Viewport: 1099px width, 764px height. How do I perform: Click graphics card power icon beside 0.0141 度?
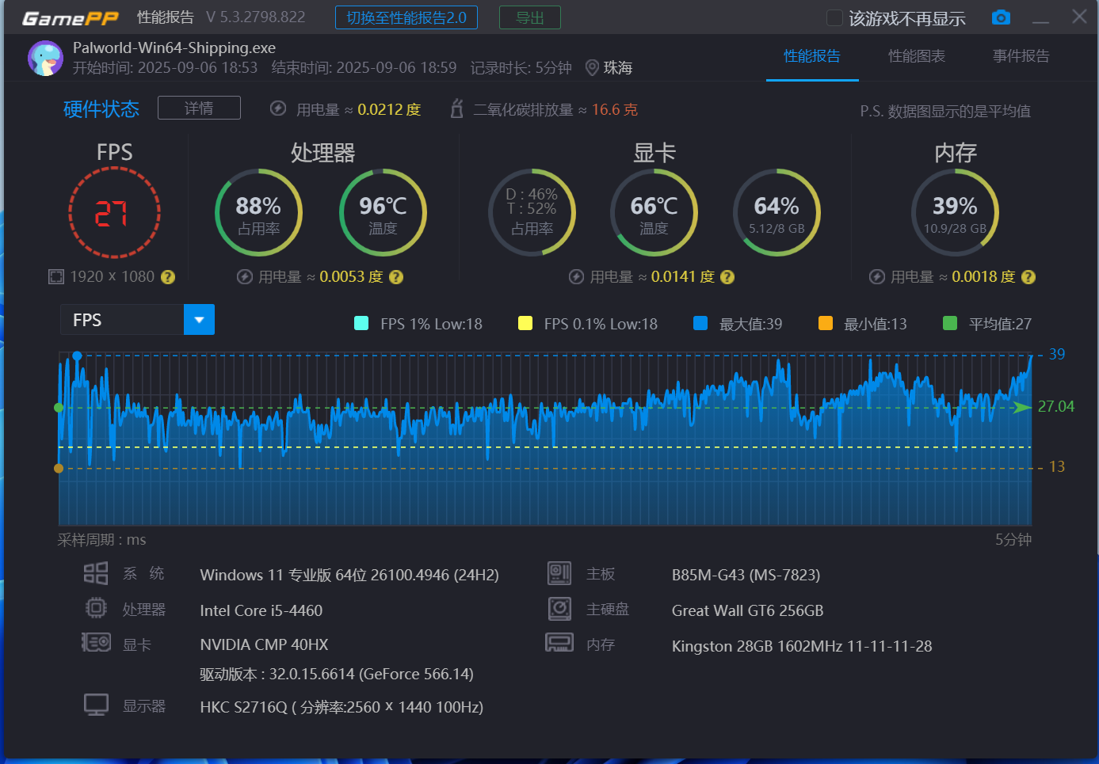[x=577, y=277]
